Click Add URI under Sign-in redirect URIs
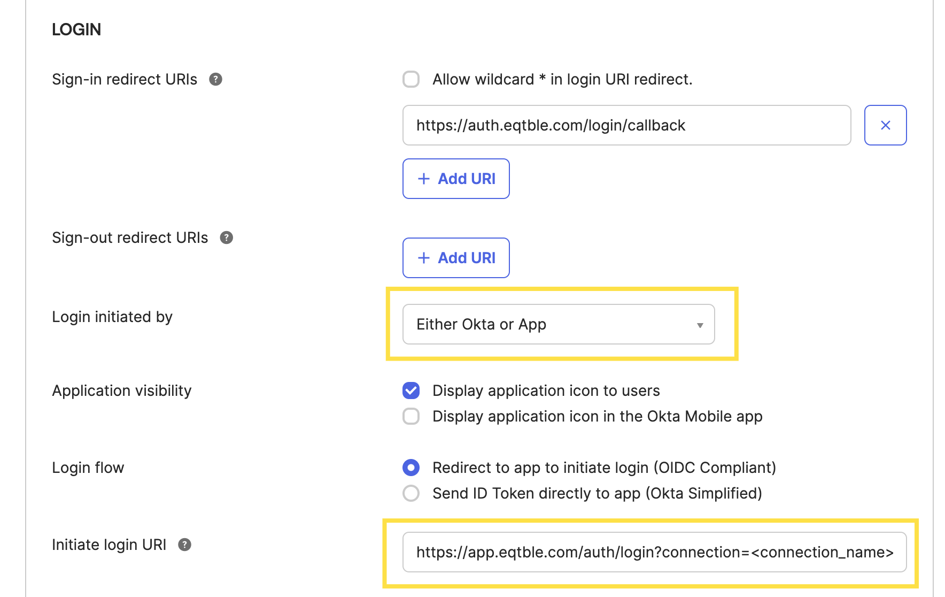945x597 pixels. (456, 179)
